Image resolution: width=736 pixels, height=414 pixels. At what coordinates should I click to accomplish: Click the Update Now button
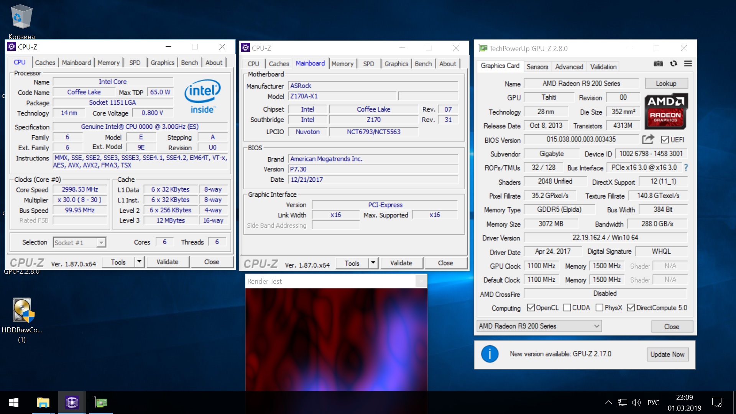pos(667,355)
